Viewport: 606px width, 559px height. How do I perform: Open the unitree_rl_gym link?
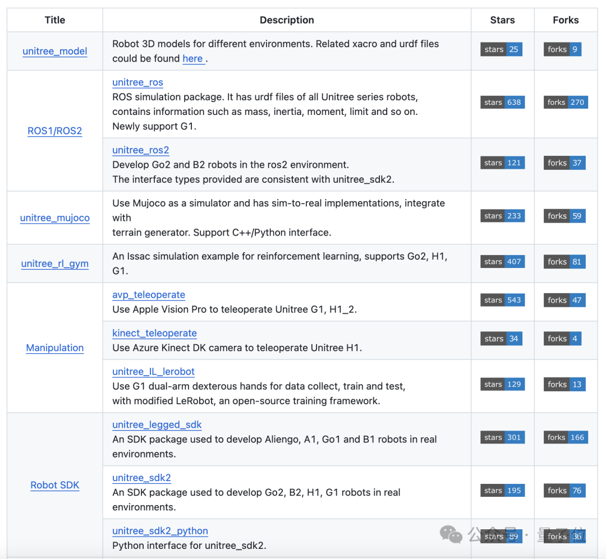click(x=55, y=264)
